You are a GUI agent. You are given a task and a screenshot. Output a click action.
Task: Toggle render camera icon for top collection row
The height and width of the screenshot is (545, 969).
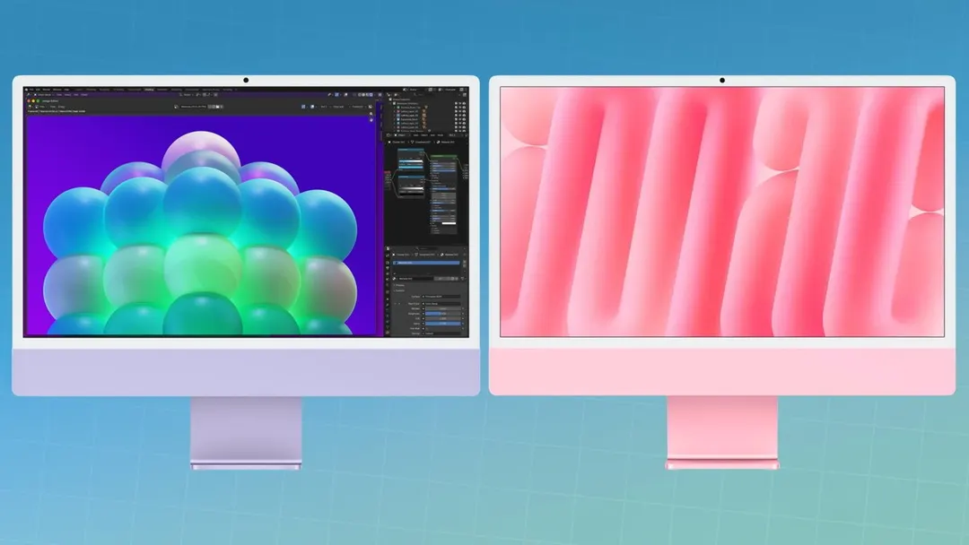coord(464,104)
